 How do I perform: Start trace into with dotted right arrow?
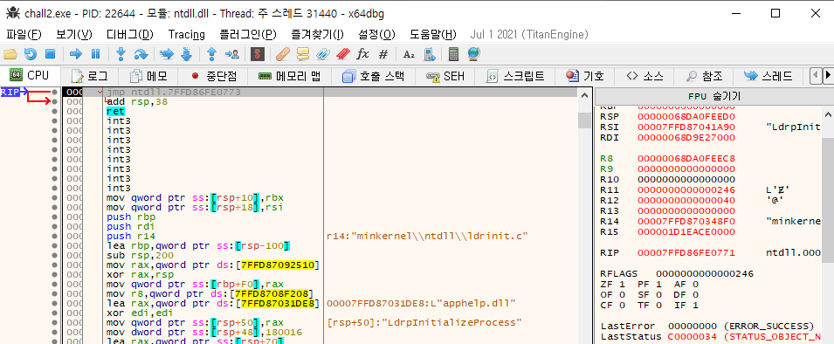tap(167, 54)
